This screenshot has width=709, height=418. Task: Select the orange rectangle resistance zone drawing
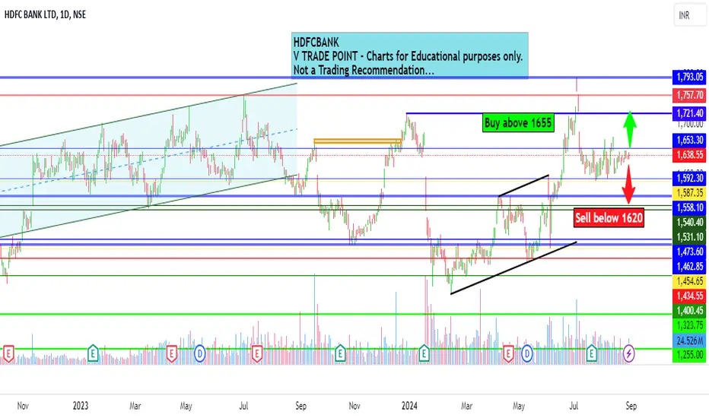(x=358, y=141)
